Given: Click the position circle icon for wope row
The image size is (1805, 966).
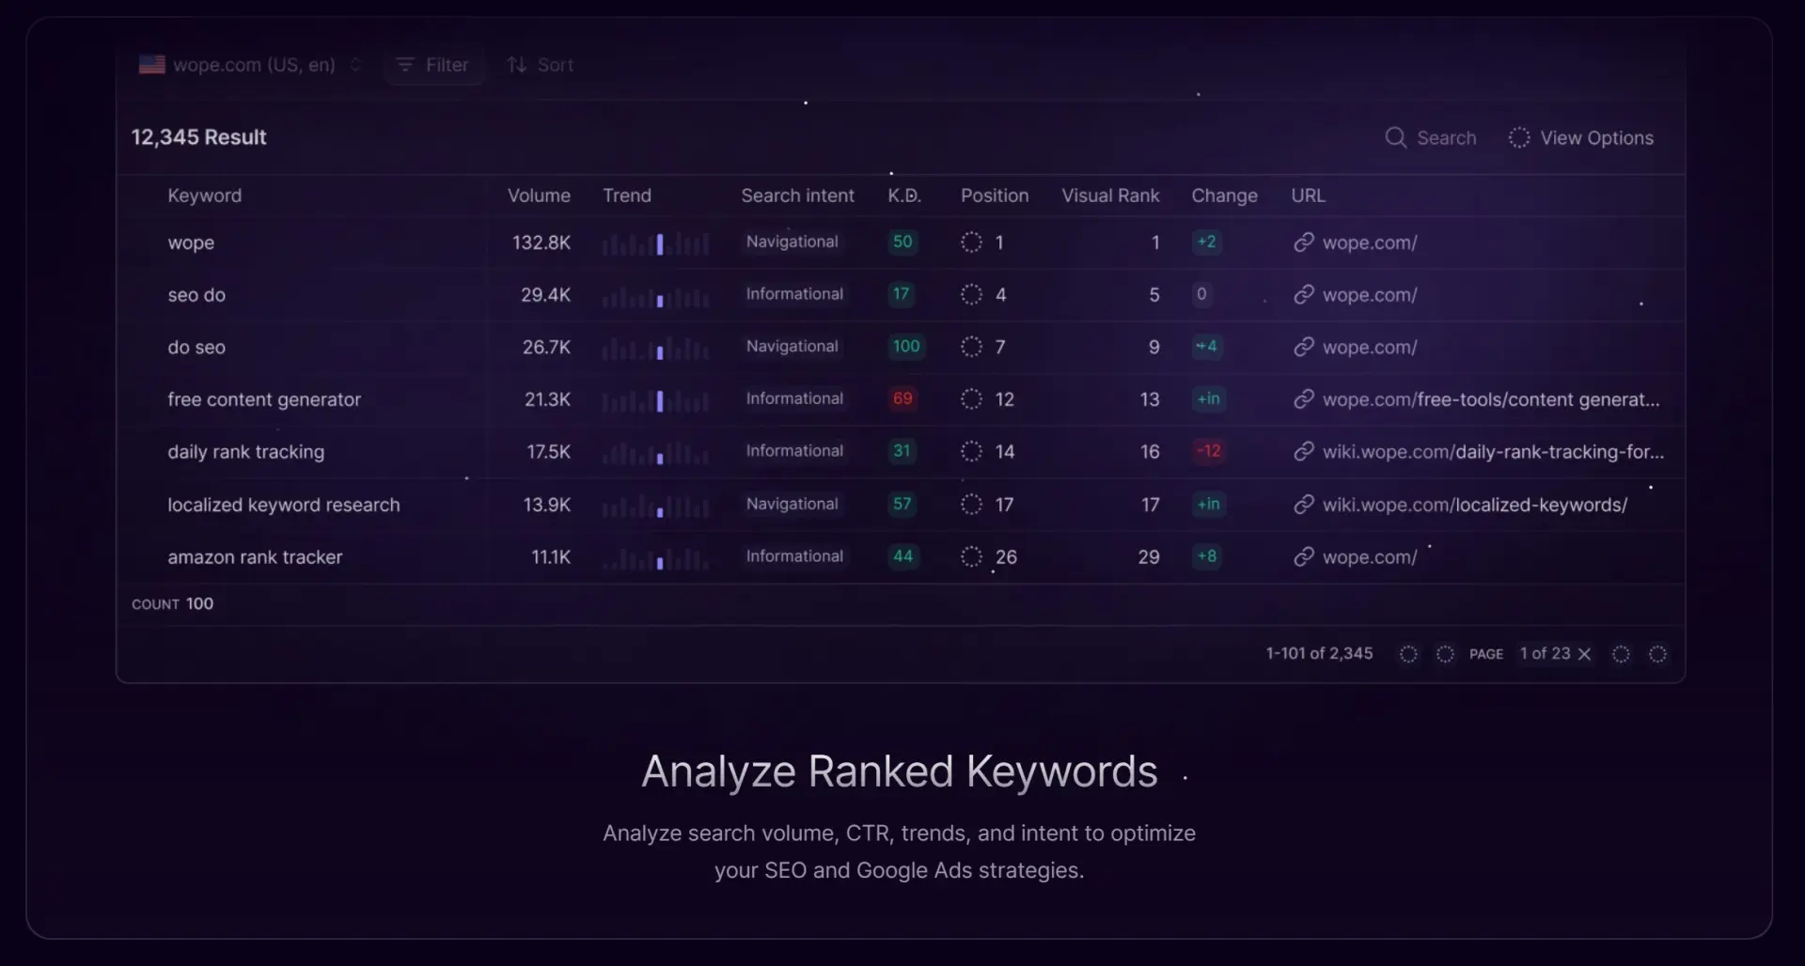Looking at the screenshot, I should (x=971, y=242).
